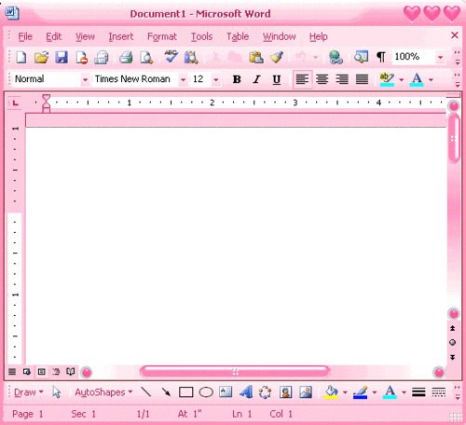Click the pink horizontal scrollbar thumb
This screenshot has width=466, height=425.
[x=235, y=372]
